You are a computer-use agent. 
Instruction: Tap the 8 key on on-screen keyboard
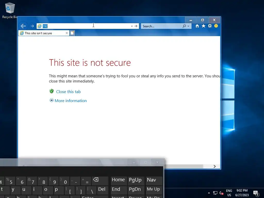click(x=43, y=181)
